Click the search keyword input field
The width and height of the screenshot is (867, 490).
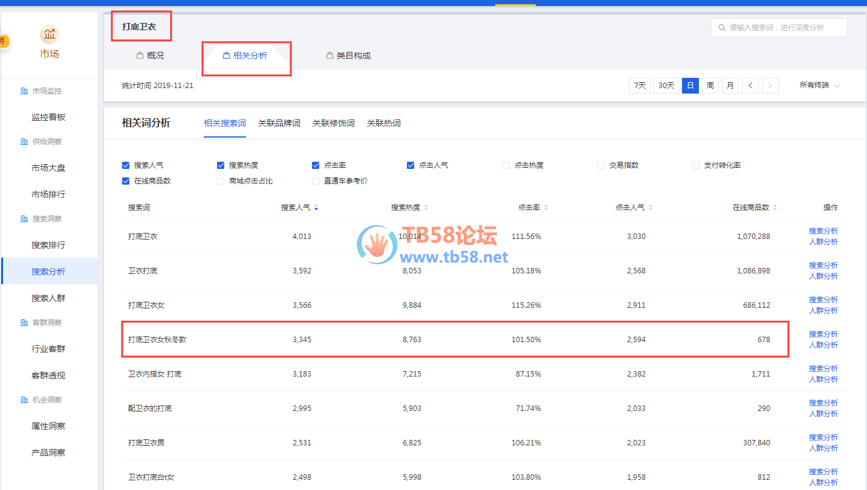[783, 28]
